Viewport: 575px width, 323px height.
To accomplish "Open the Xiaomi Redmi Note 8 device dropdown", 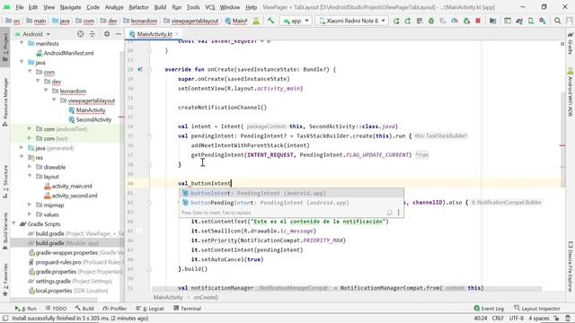I will [351, 21].
